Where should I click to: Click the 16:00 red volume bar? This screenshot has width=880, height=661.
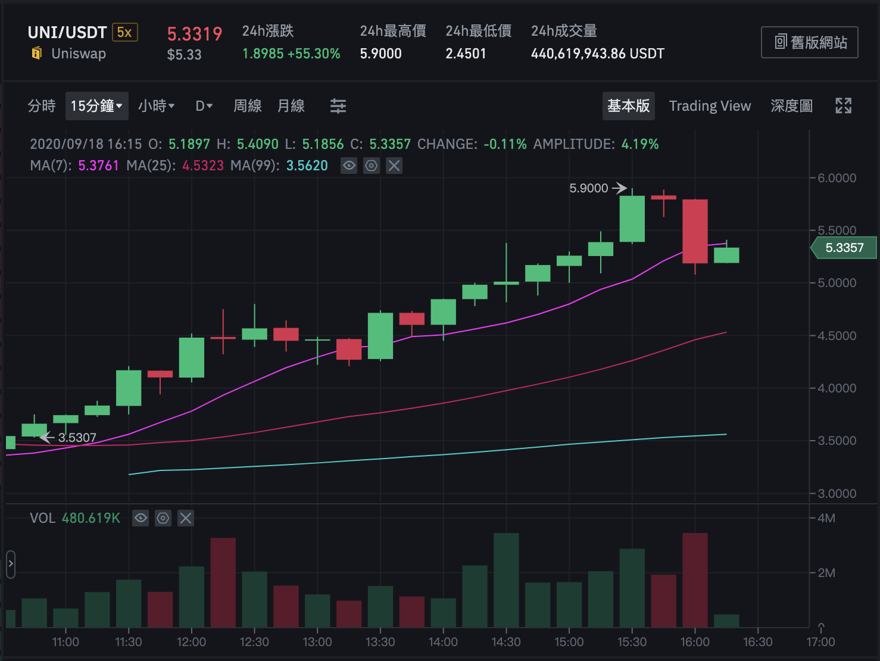695,580
